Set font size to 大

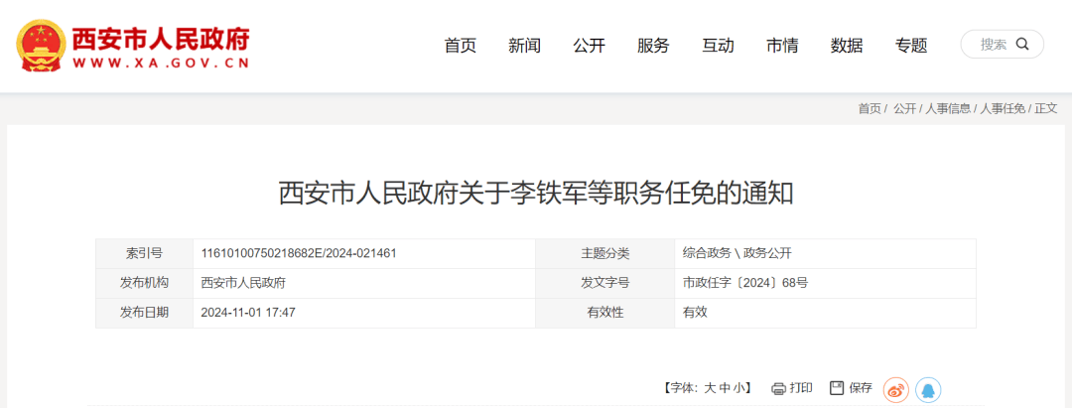click(x=711, y=389)
